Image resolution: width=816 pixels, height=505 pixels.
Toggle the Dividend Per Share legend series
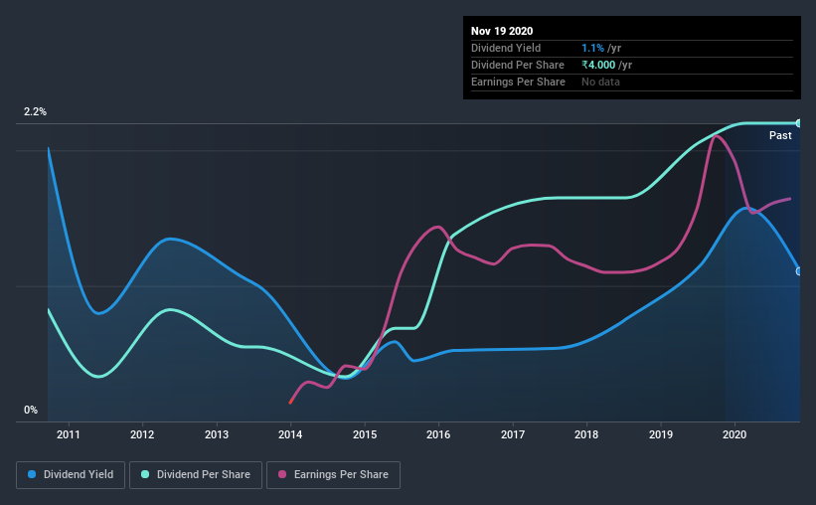(196, 475)
